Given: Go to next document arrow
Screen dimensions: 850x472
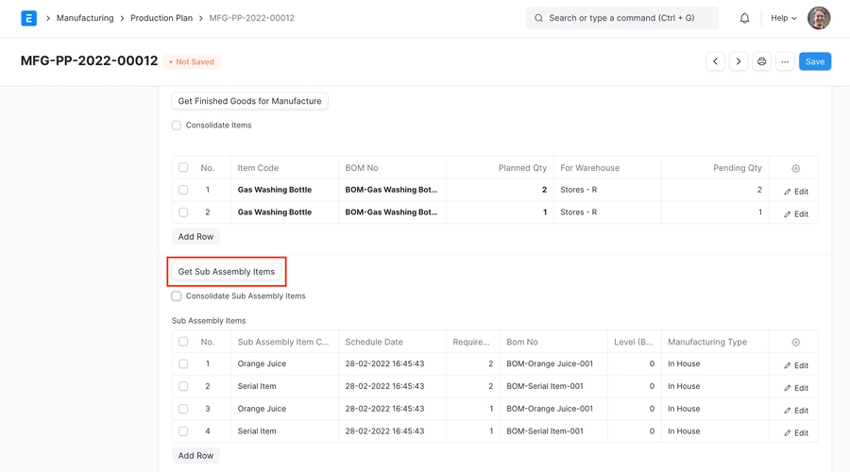Looking at the screenshot, I should (x=739, y=61).
